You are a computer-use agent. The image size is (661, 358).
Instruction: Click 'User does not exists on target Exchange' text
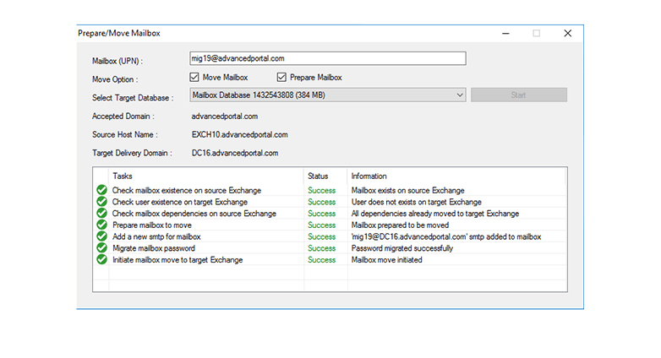417,202
